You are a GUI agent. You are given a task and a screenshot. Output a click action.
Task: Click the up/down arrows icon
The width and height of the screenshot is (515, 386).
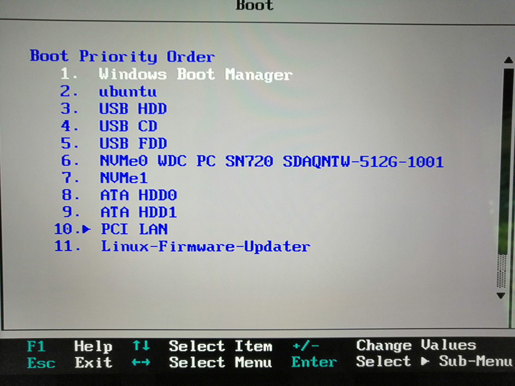point(141,346)
